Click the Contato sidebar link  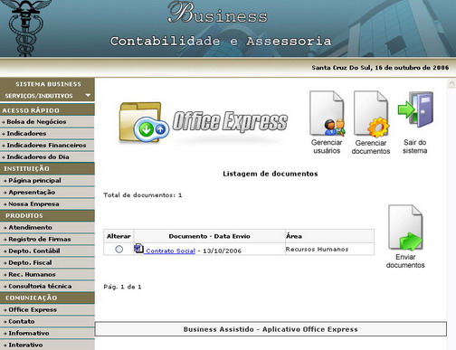[x=47, y=321]
